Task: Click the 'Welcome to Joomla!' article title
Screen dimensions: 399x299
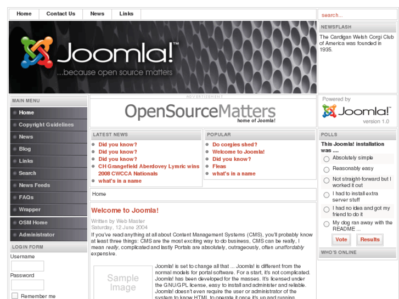Action: 125,211
